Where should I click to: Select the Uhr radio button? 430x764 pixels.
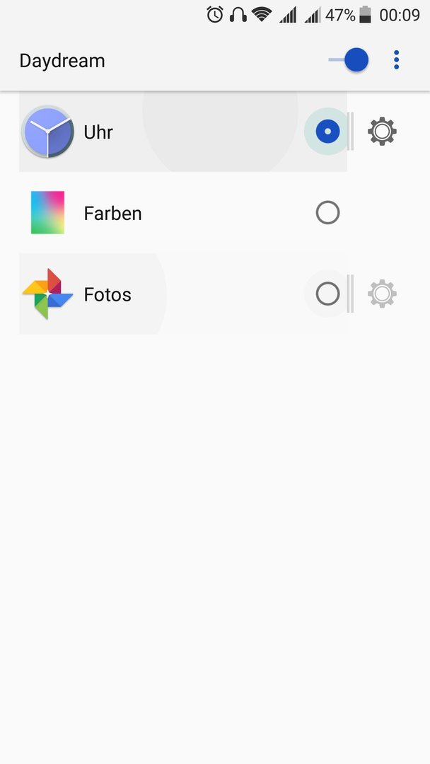pos(327,131)
